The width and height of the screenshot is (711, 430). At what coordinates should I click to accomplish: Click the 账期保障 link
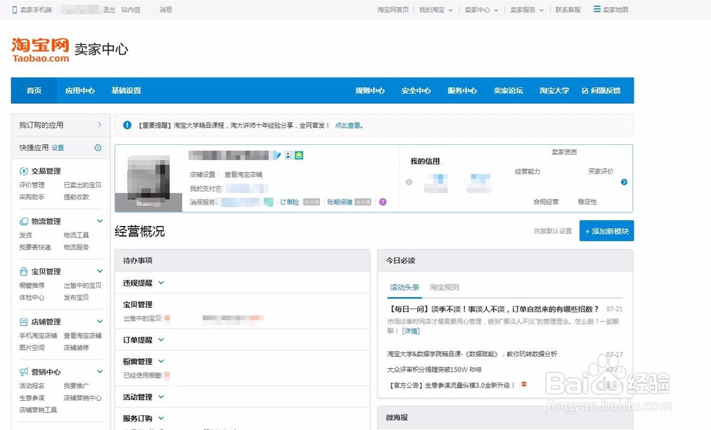[340, 202]
